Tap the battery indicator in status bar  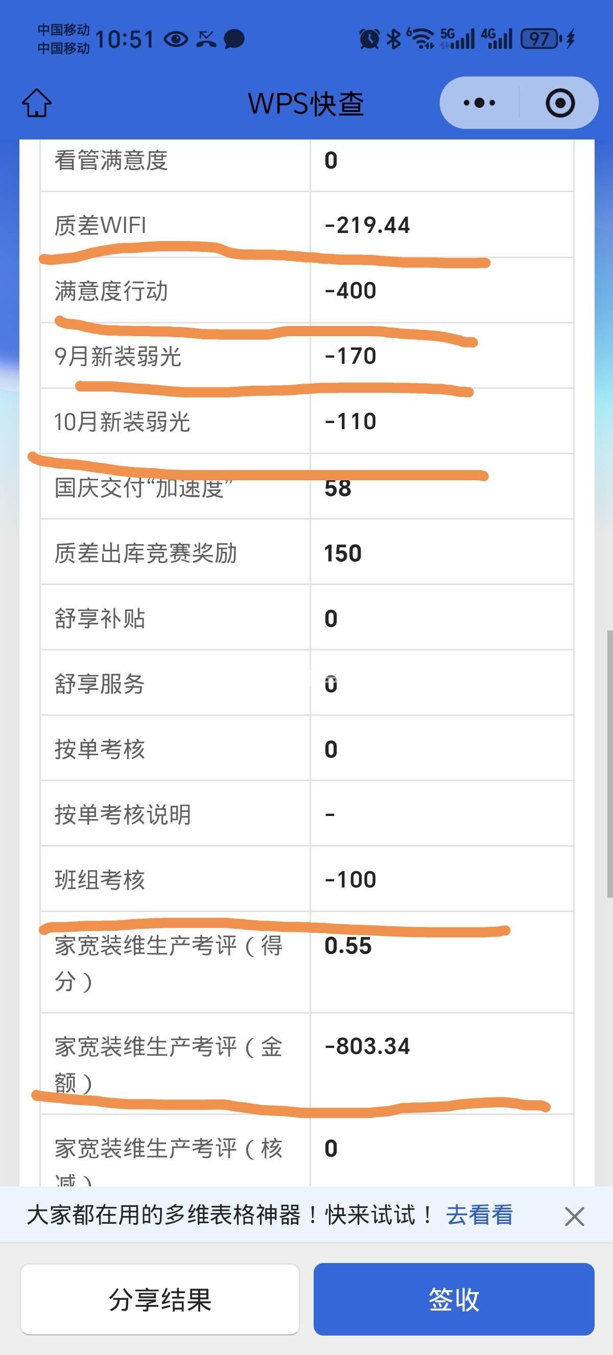click(540, 39)
